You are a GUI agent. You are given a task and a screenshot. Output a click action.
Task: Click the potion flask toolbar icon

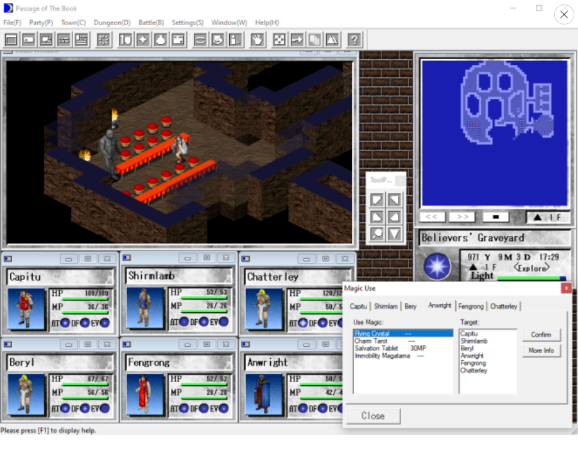(x=161, y=40)
